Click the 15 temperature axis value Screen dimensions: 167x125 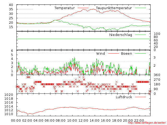(11, 27)
